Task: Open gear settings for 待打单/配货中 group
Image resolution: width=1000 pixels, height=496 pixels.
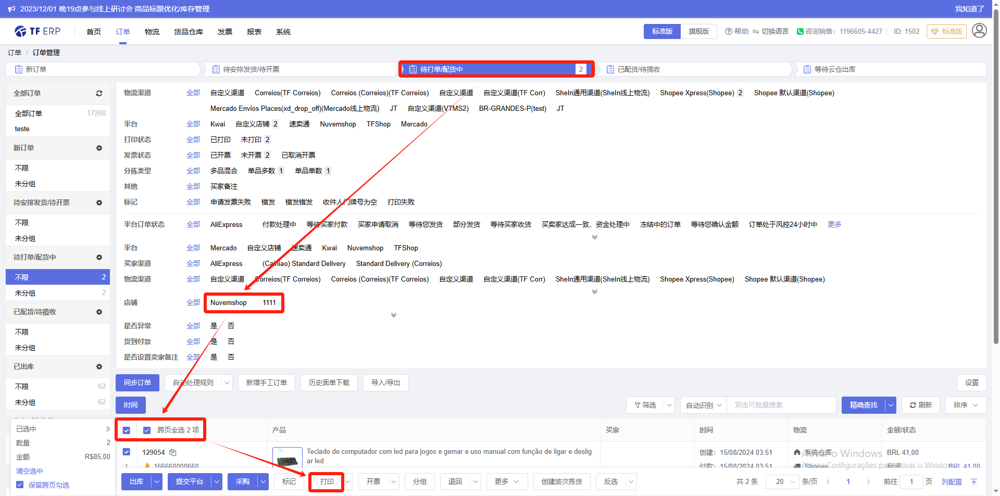Action: 99,257
